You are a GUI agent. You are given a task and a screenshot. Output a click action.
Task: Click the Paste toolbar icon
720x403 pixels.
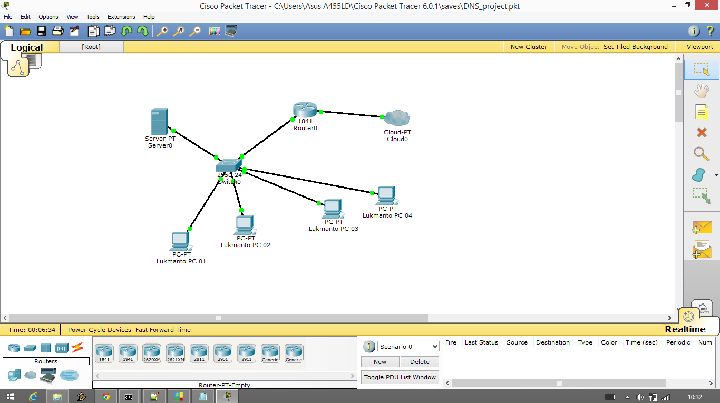pos(110,31)
